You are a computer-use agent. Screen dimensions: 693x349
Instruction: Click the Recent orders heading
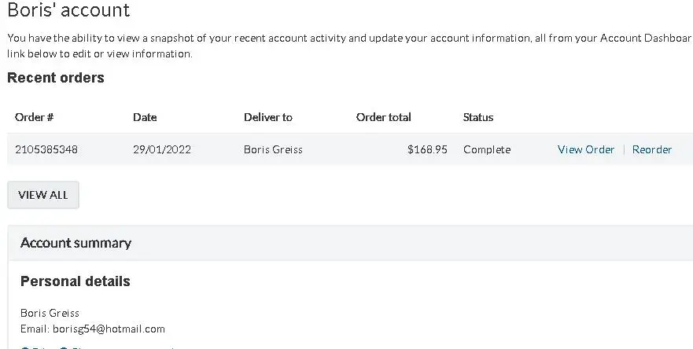click(x=56, y=78)
